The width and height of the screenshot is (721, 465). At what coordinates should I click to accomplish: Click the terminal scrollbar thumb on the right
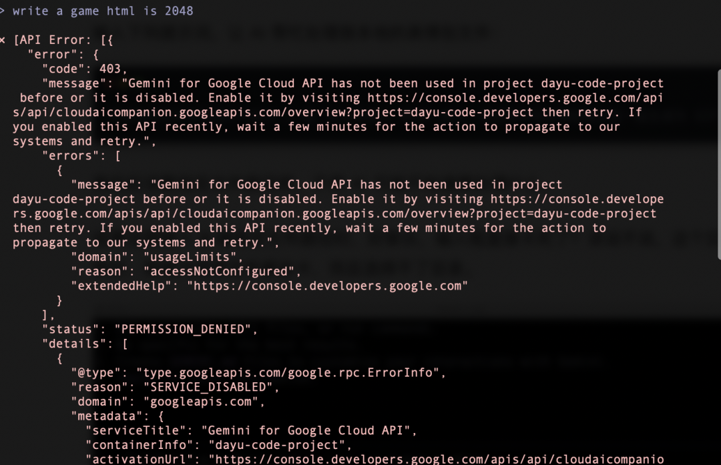(x=719, y=165)
